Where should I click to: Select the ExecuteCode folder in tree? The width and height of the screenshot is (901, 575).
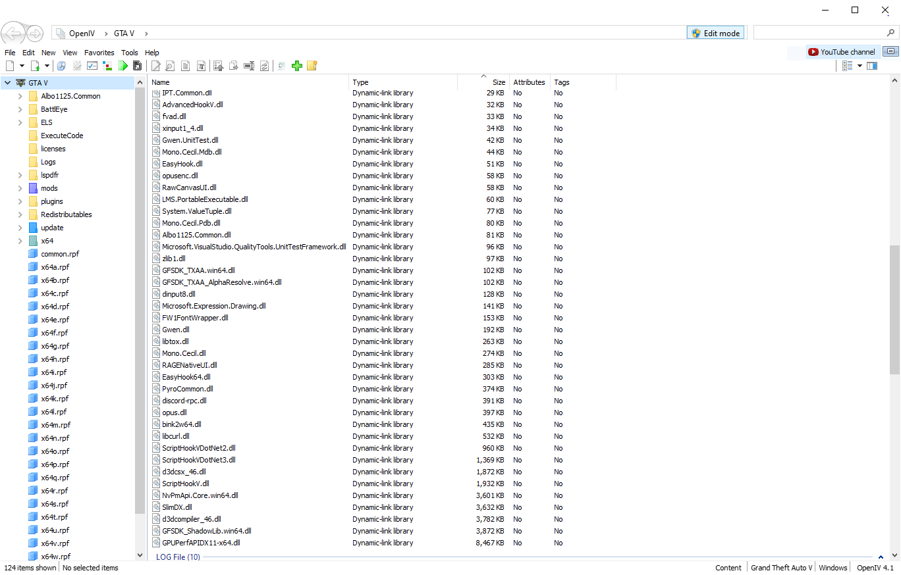pyautogui.click(x=62, y=136)
